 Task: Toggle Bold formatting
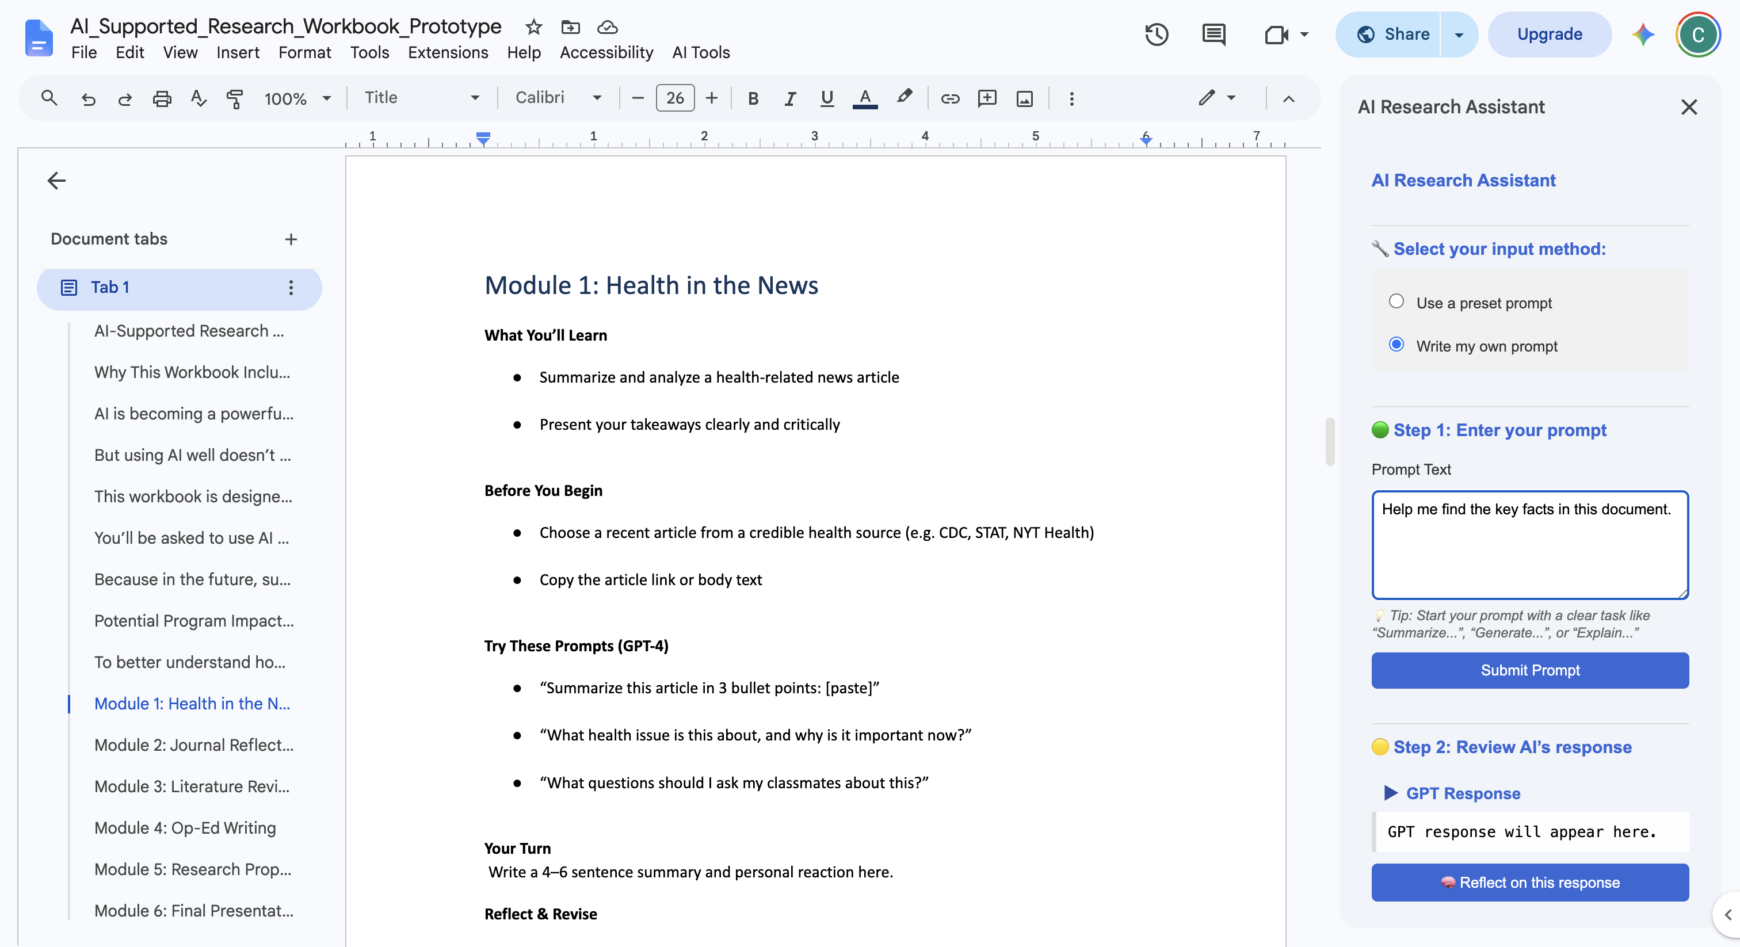(x=753, y=98)
